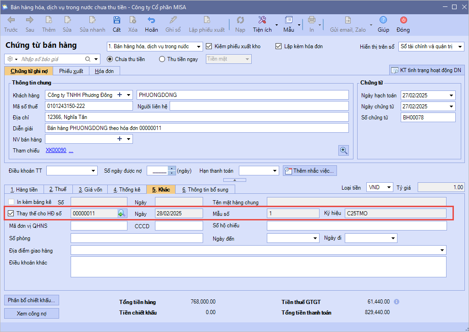Open Loại tiền VND dropdown
Viewport: 469px width, 332px height.
[x=389, y=187]
